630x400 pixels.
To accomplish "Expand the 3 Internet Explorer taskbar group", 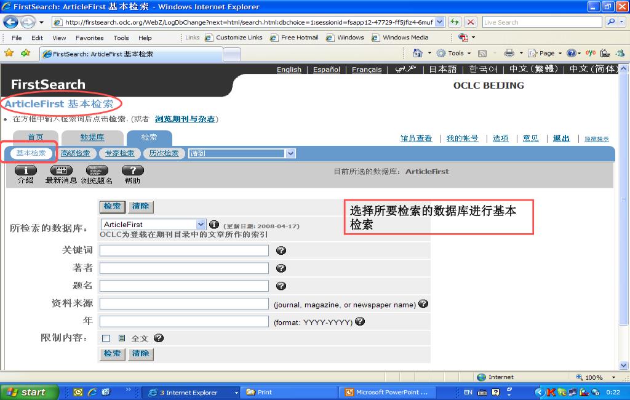I will (191, 393).
